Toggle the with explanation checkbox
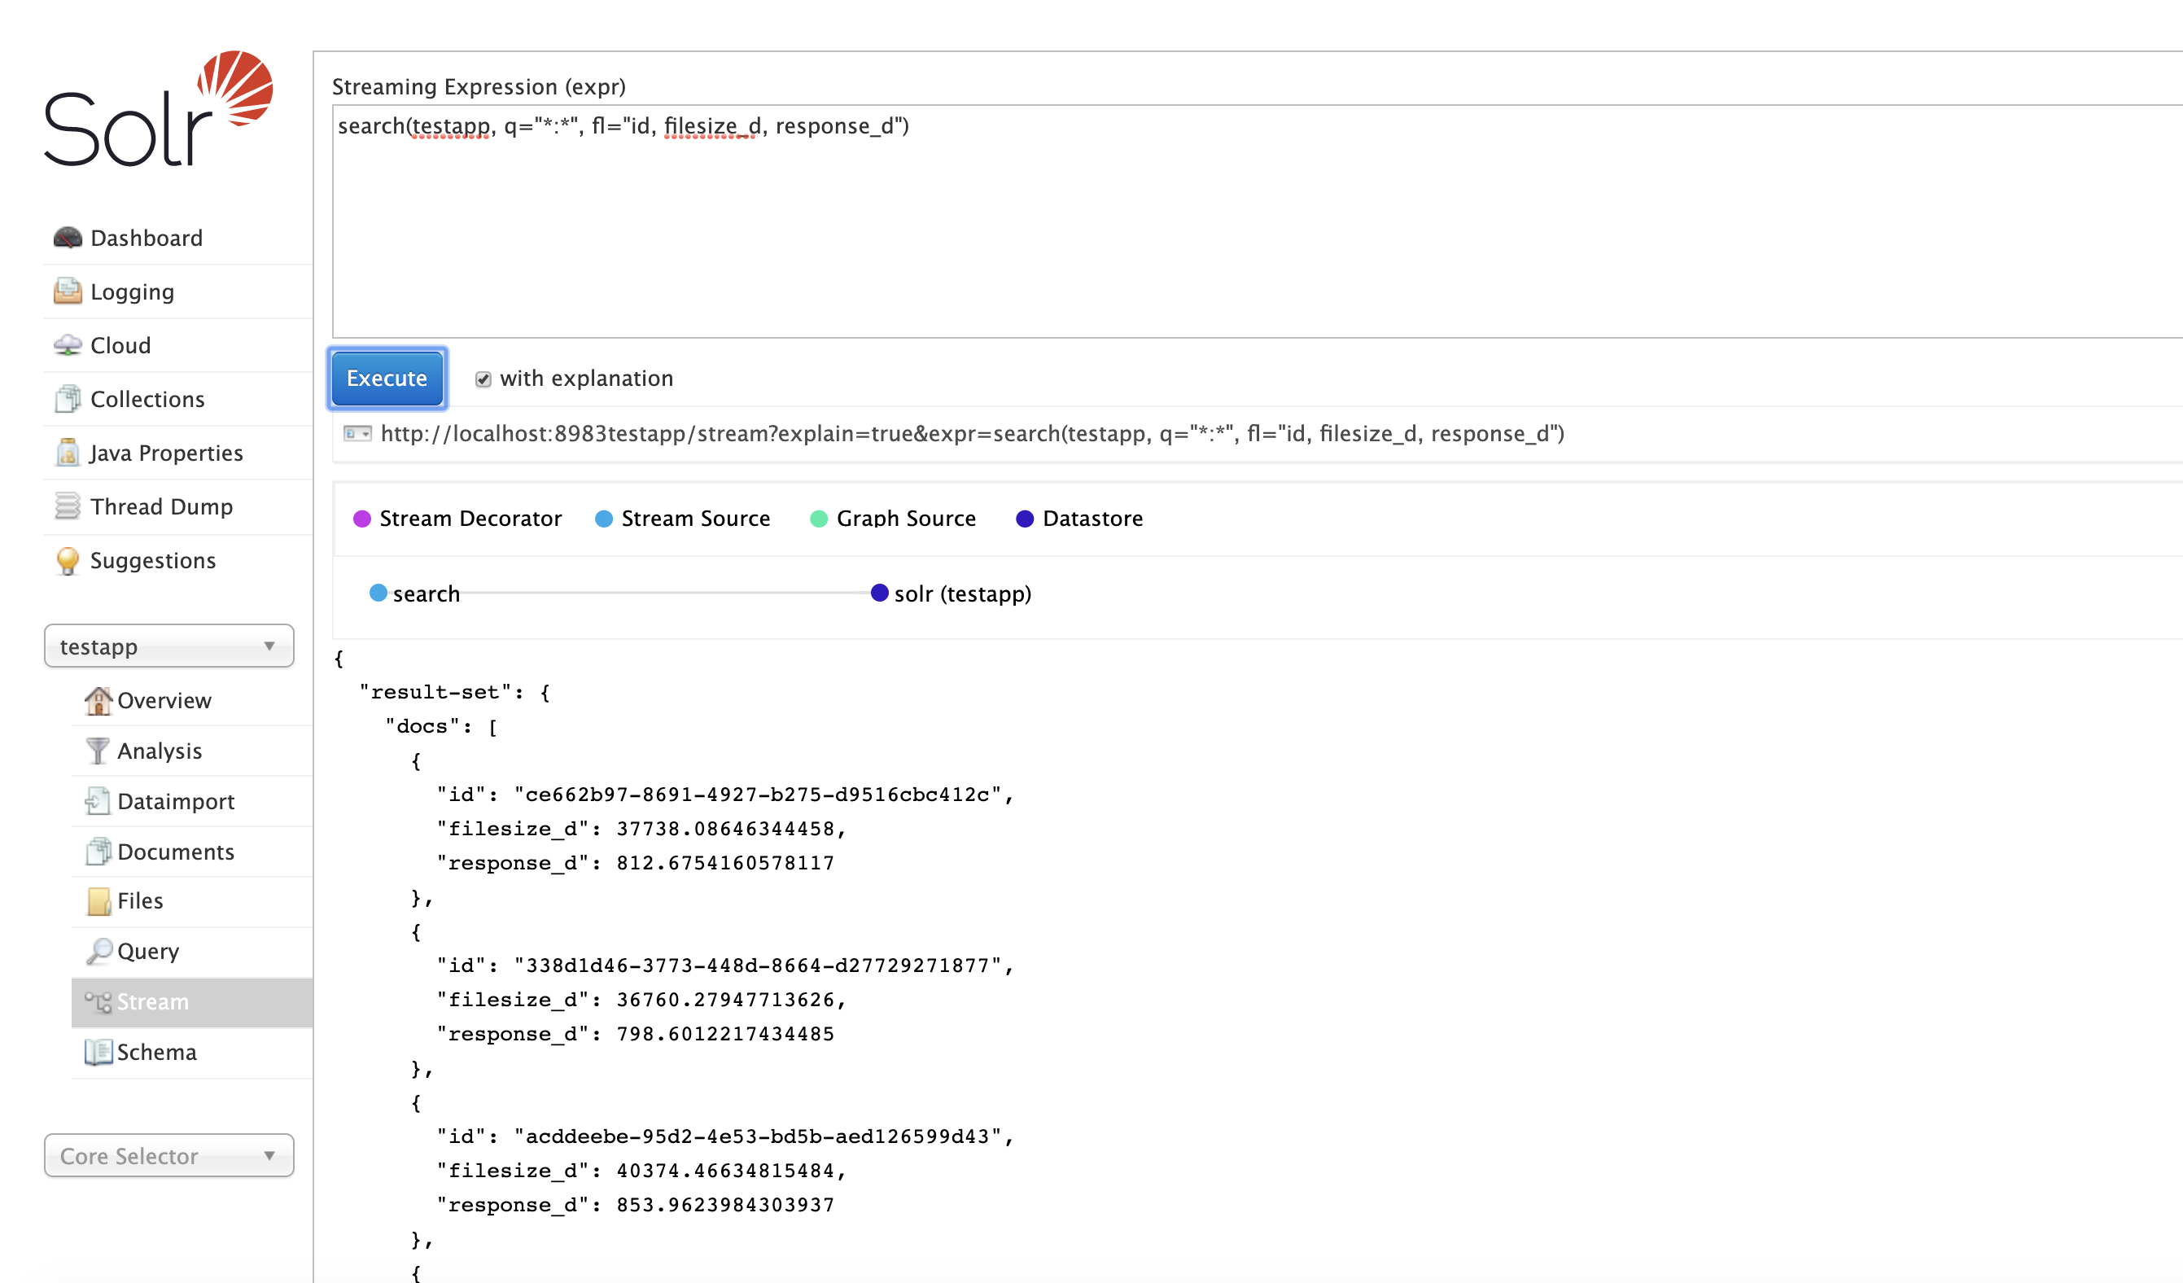The image size is (2183, 1283). [x=483, y=379]
